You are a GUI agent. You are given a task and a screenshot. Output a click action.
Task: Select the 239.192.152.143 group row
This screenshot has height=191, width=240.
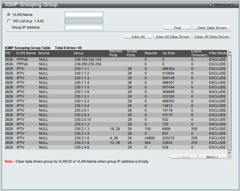(116, 60)
